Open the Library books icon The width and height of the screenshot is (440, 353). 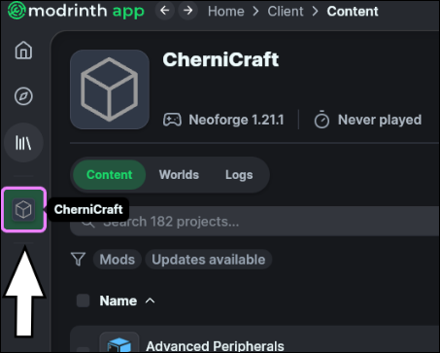click(x=23, y=143)
